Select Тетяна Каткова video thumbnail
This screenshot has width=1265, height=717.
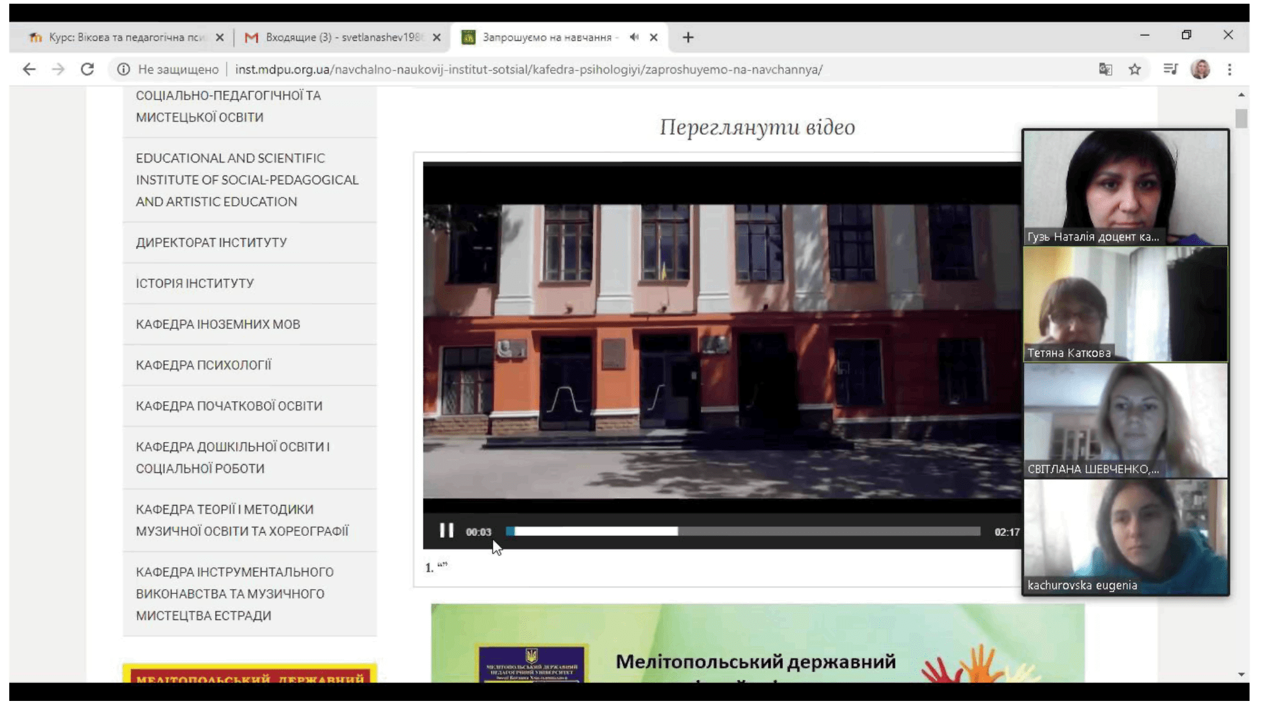(x=1125, y=303)
